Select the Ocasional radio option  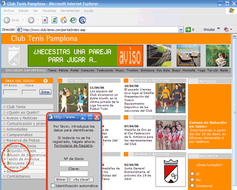(192, 186)
